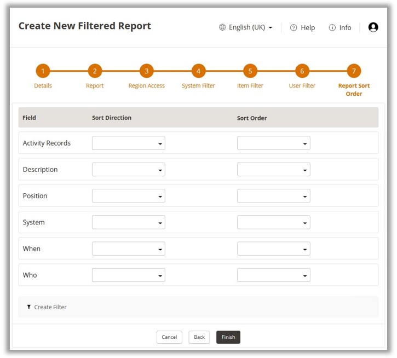Open Sort Order dropdown for System
The height and width of the screenshot is (358, 397).
tap(273, 222)
